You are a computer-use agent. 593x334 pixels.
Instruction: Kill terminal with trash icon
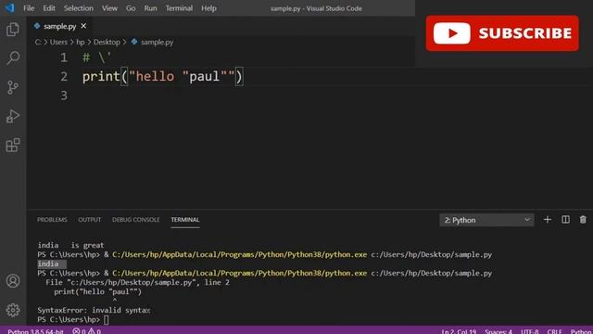(x=583, y=220)
